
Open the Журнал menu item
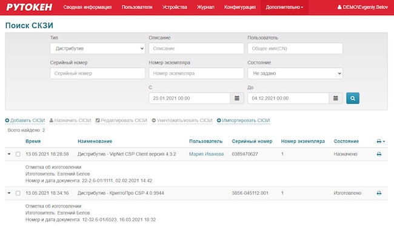[x=205, y=7]
